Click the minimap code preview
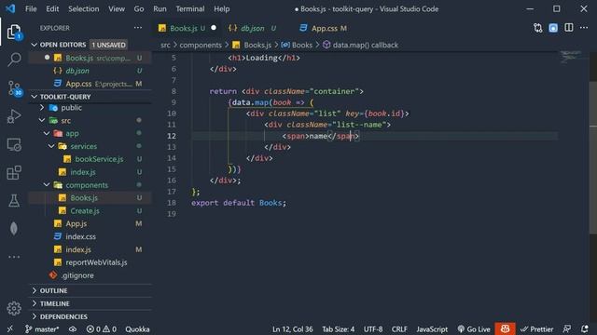The width and height of the screenshot is (597, 335). pyautogui.click(x=570, y=56)
